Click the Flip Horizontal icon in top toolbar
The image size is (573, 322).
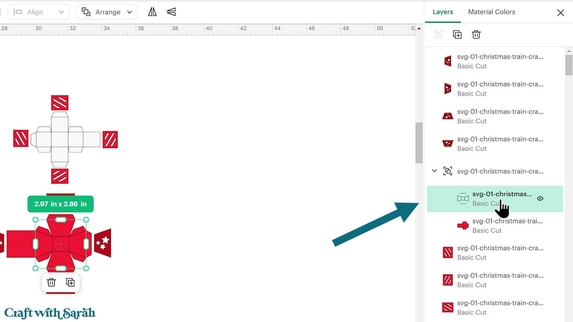[x=152, y=12]
